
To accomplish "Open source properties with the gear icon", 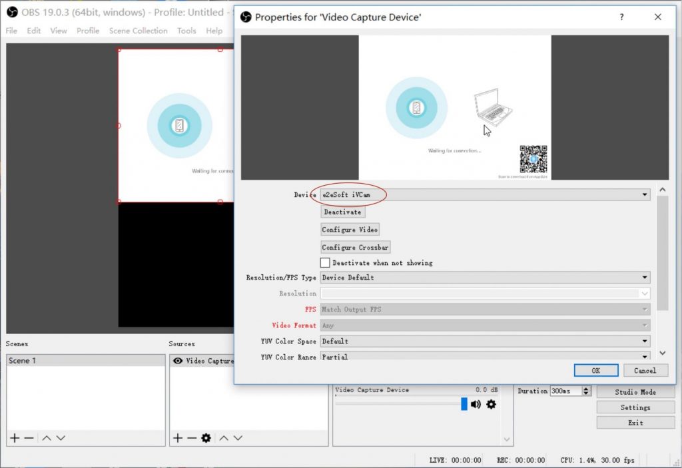I will tap(205, 437).
